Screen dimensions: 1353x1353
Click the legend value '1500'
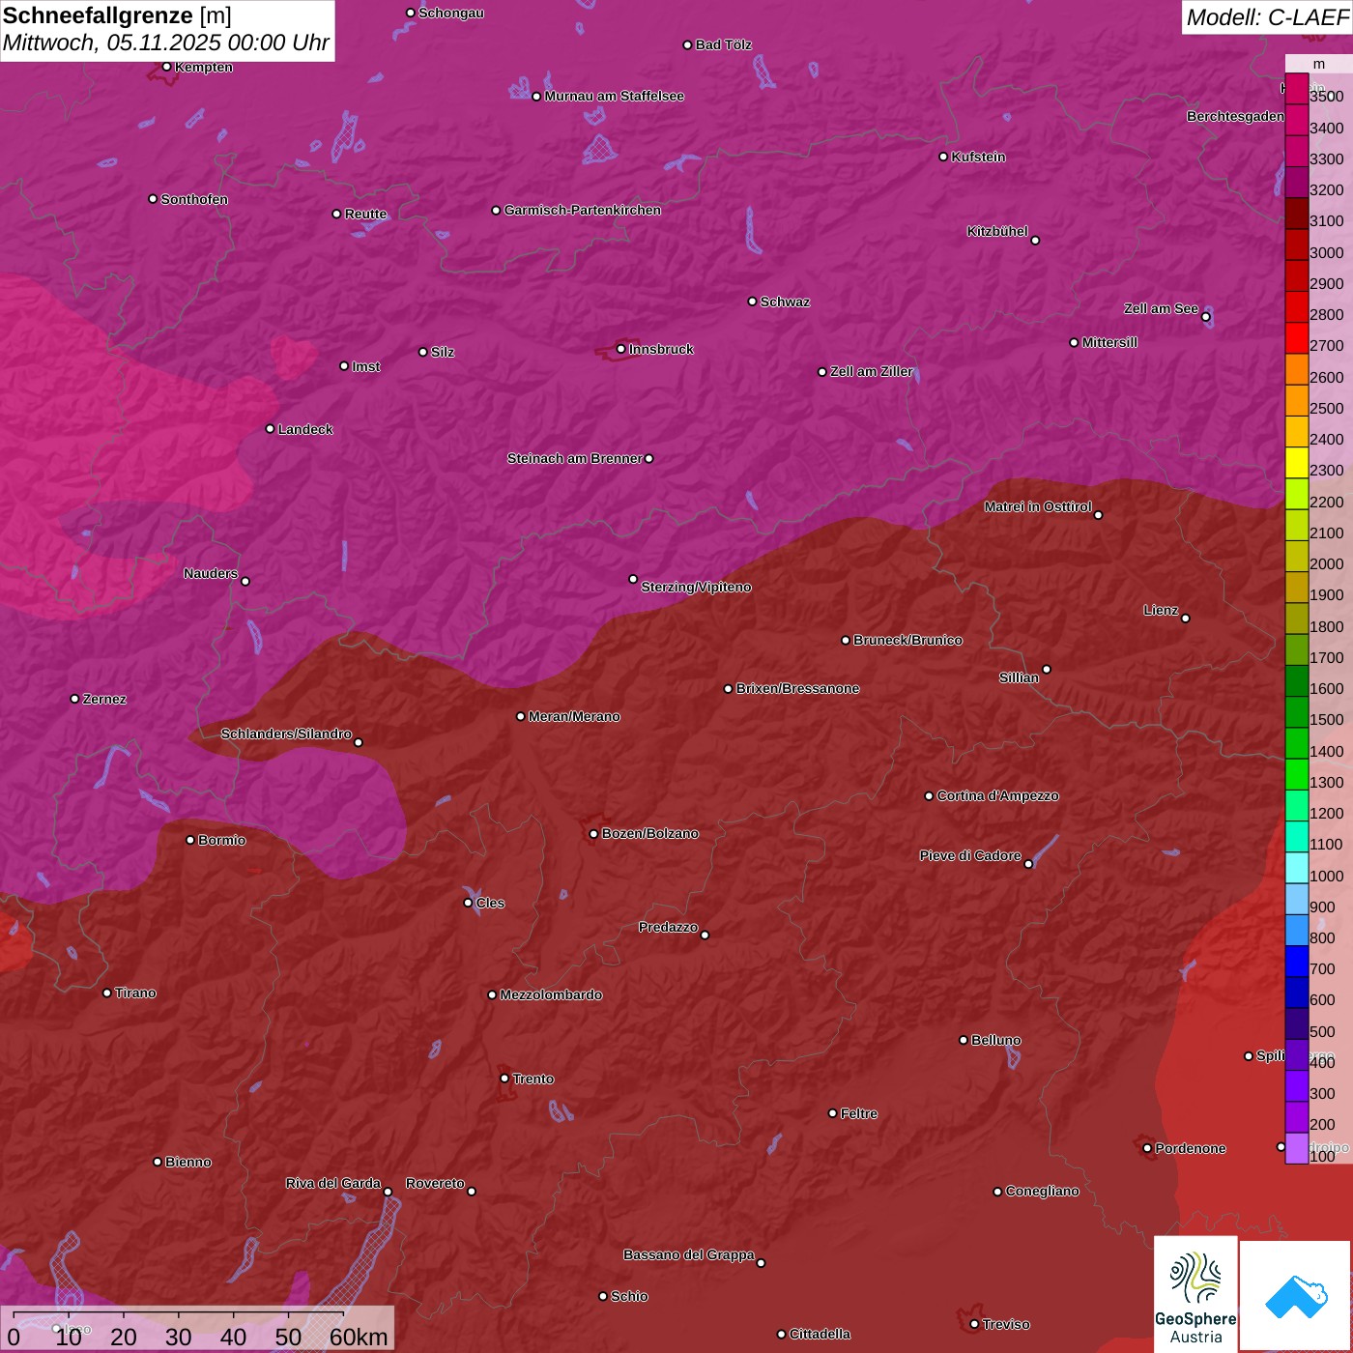click(1326, 719)
